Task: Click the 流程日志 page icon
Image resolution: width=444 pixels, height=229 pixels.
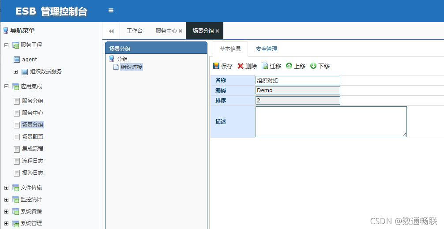Action: (17, 161)
